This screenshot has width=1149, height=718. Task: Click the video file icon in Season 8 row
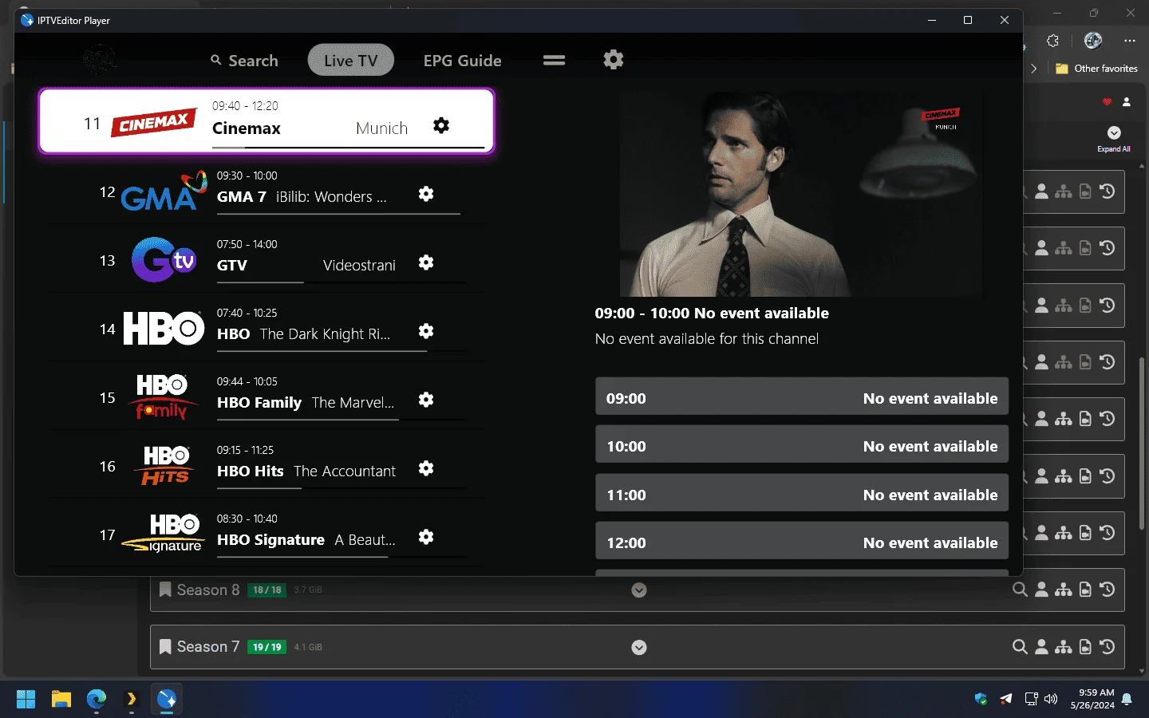(x=1085, y=590)
